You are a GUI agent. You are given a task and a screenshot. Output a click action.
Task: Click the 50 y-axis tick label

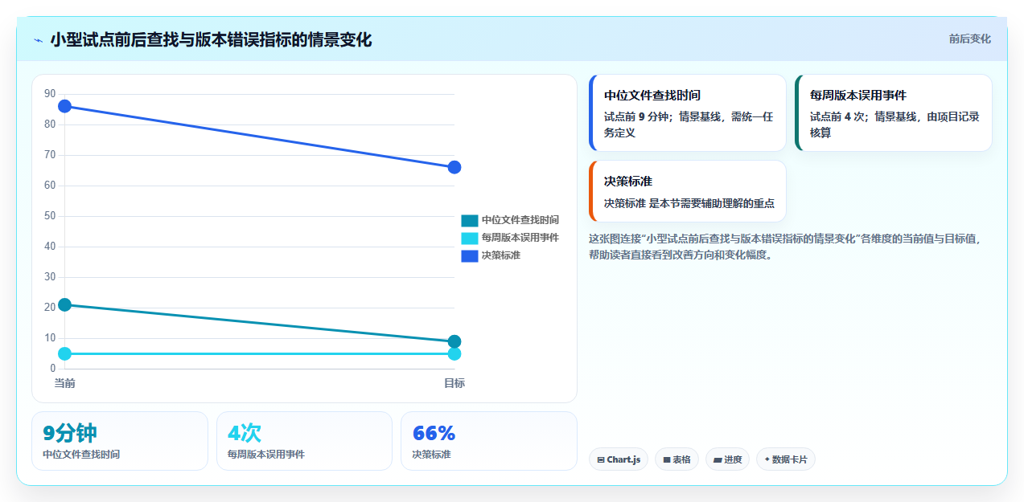tap(51, 216)
